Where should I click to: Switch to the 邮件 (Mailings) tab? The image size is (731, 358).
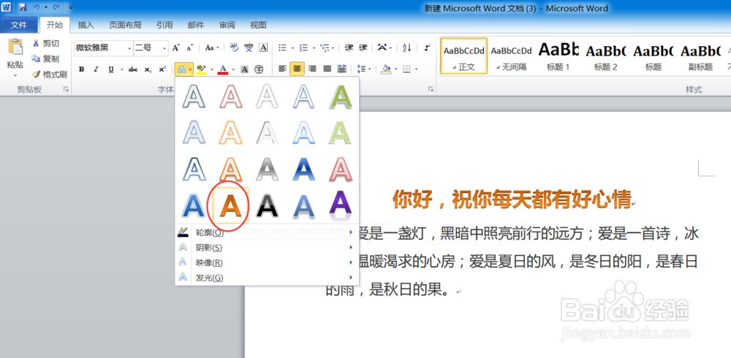coord(196,25)
